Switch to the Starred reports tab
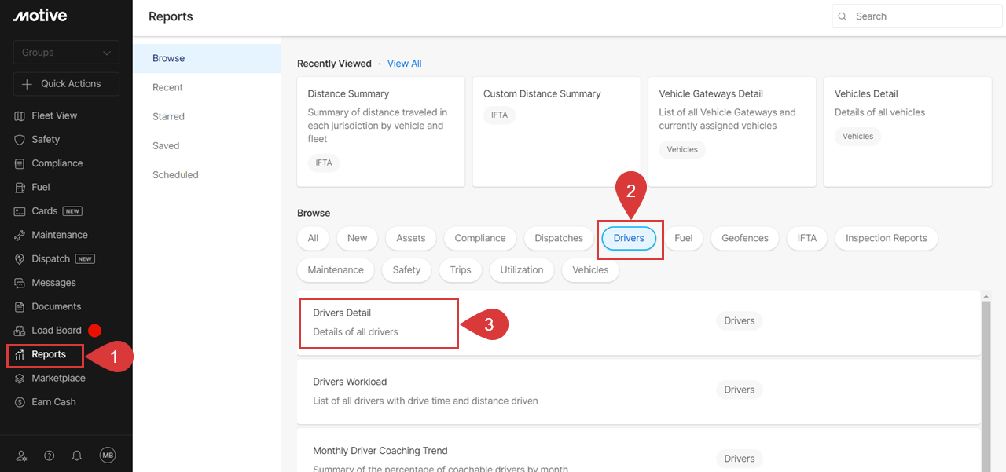This screenshot has height=472, width=1006. click(168, 116)
